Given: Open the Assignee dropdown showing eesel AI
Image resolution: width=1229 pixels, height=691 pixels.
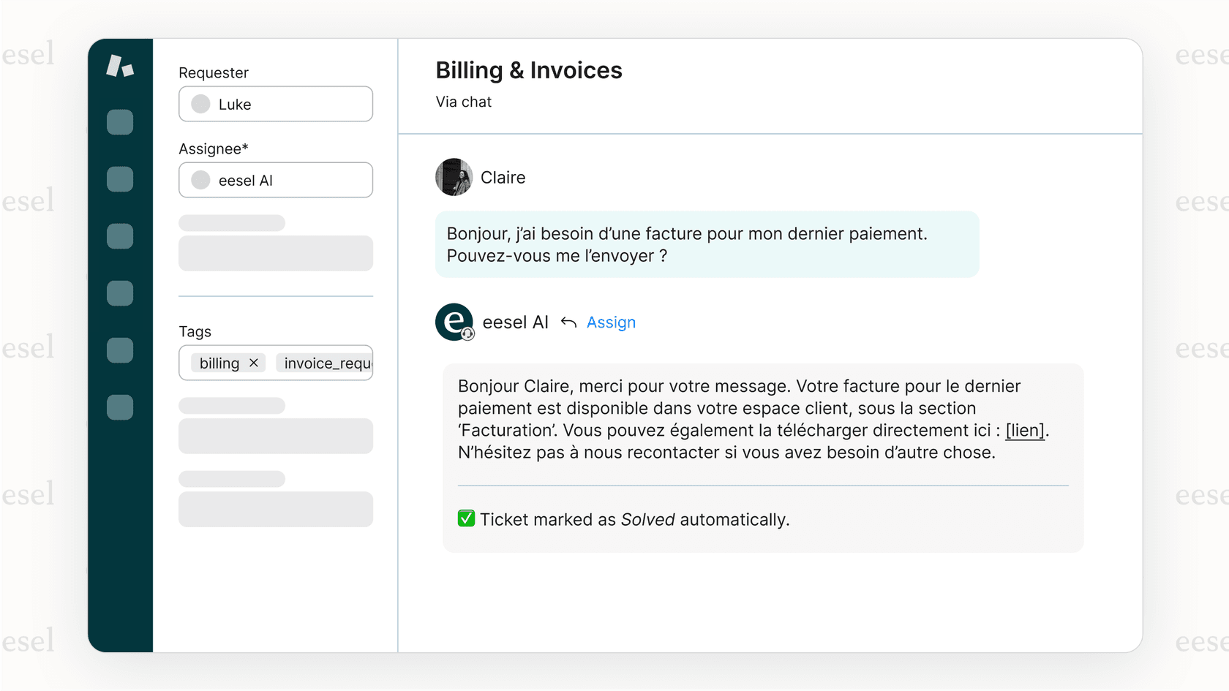Looking at the screenshot, I should coord(276,180).
